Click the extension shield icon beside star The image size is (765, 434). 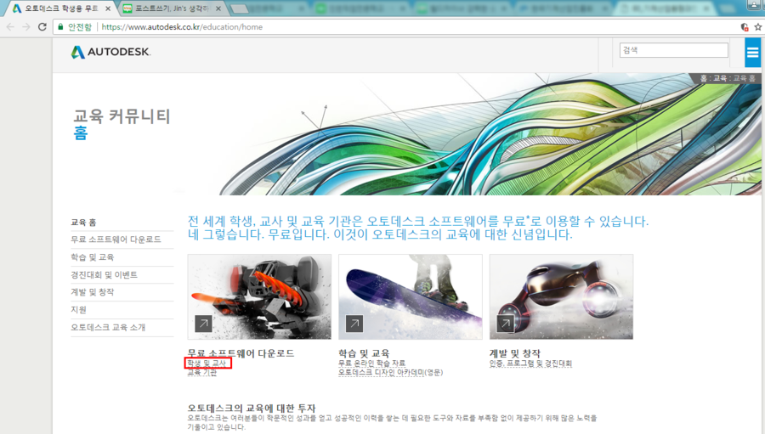pyautogui.click(x=745, y=27)
